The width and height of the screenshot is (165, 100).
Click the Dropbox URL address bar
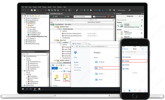pyautogui.click(x=99, y=46)
